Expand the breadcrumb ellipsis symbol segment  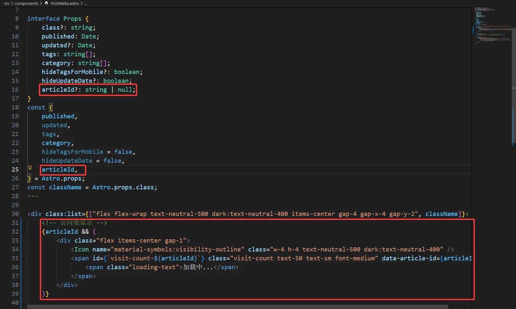click(x=86, y=3)
